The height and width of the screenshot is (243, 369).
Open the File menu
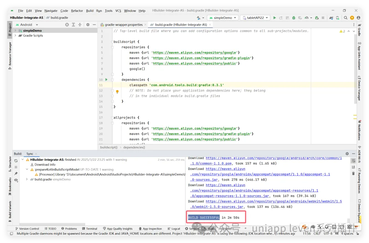click(20, 11)
